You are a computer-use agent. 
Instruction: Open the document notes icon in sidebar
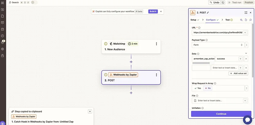pos(3,16)
